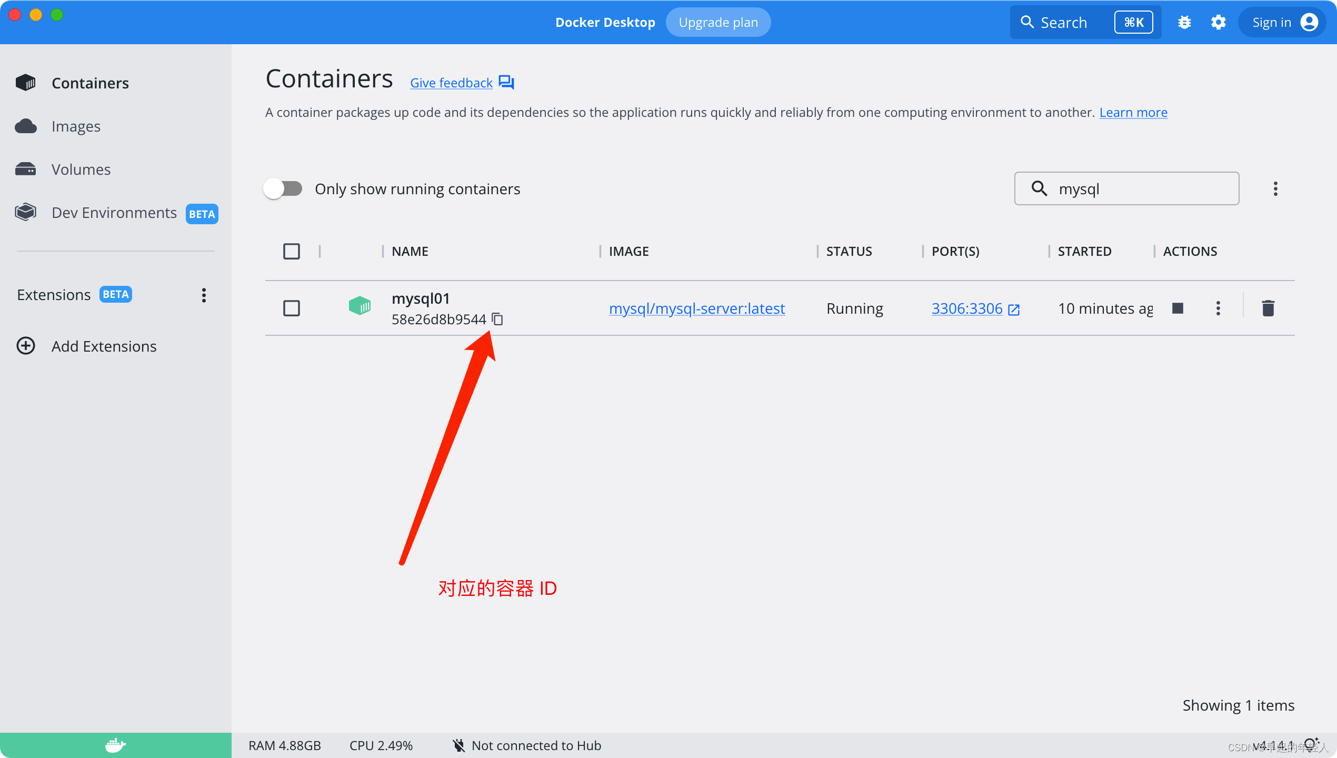Click the Upgrade plan button
The image size is (1337, 758).
(x=718, y=22)
